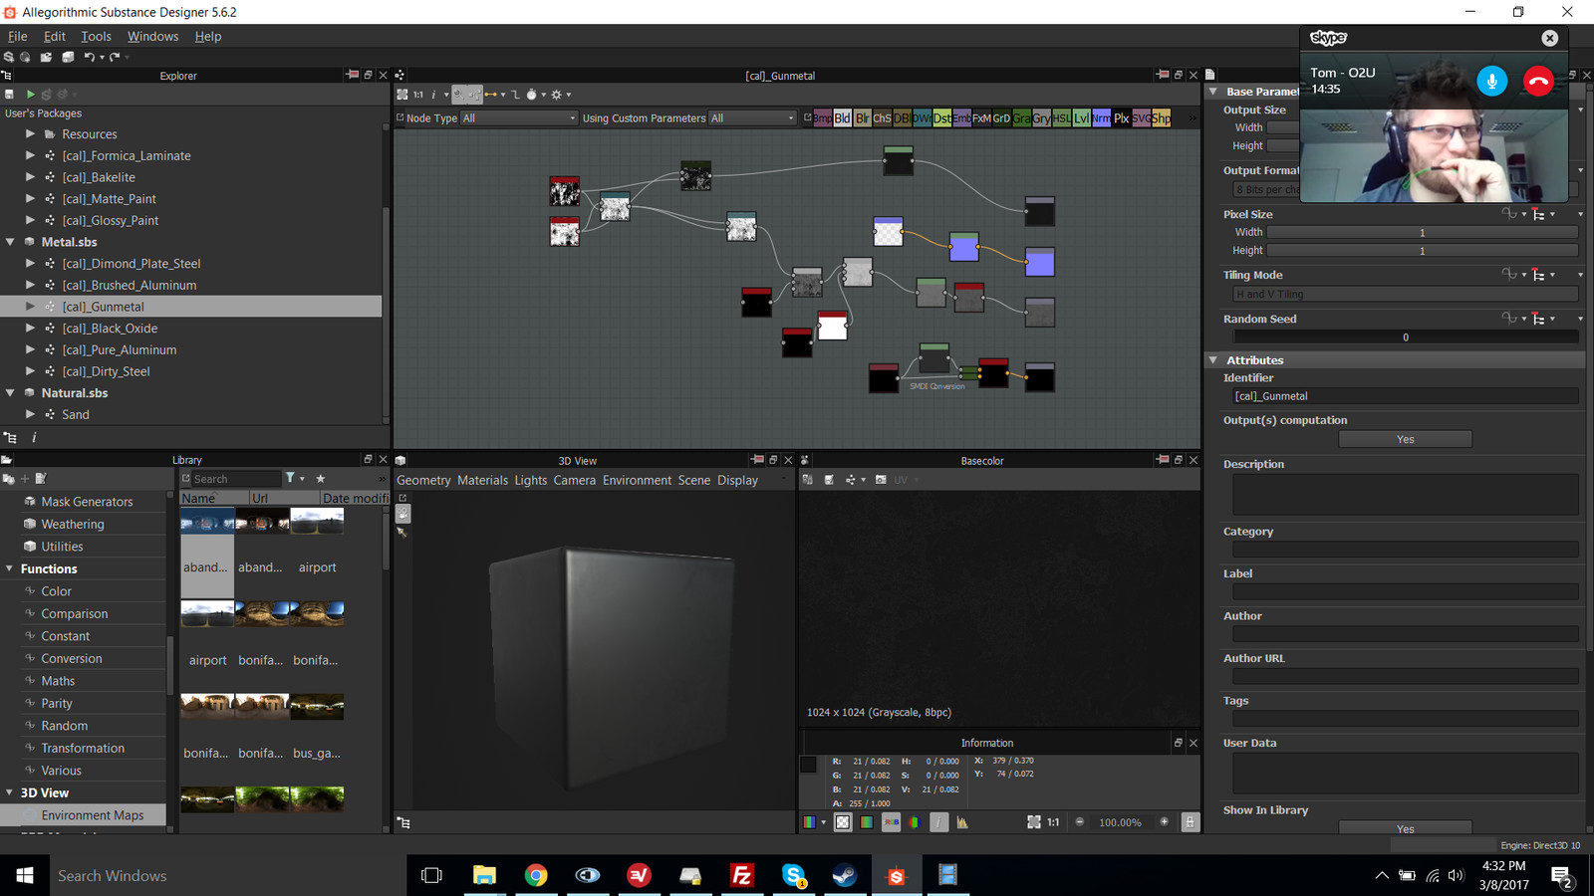Open Google Chrome from the taskbar
The image size is (1594, 896).
point(536,875)
